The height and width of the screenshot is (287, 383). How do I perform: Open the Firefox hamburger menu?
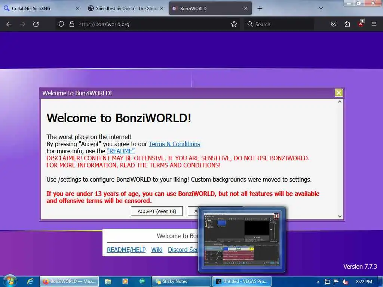[x=374, y=24]
